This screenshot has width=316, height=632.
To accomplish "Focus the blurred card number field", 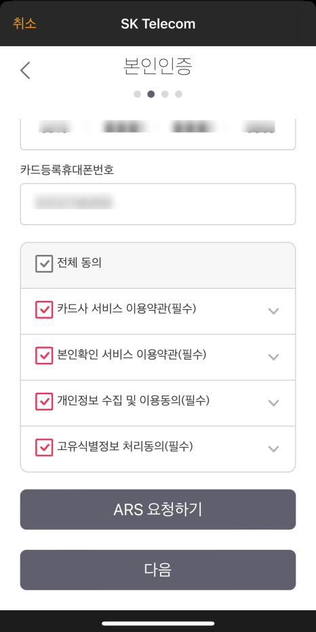I will [158, 135].
